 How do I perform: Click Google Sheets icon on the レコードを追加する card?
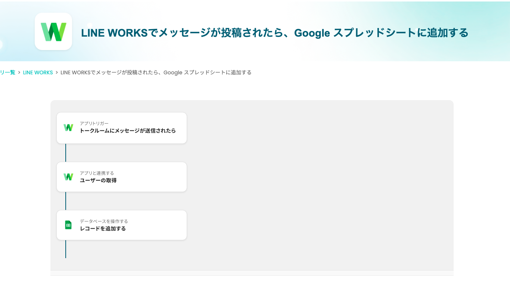[x=68, y=225]
